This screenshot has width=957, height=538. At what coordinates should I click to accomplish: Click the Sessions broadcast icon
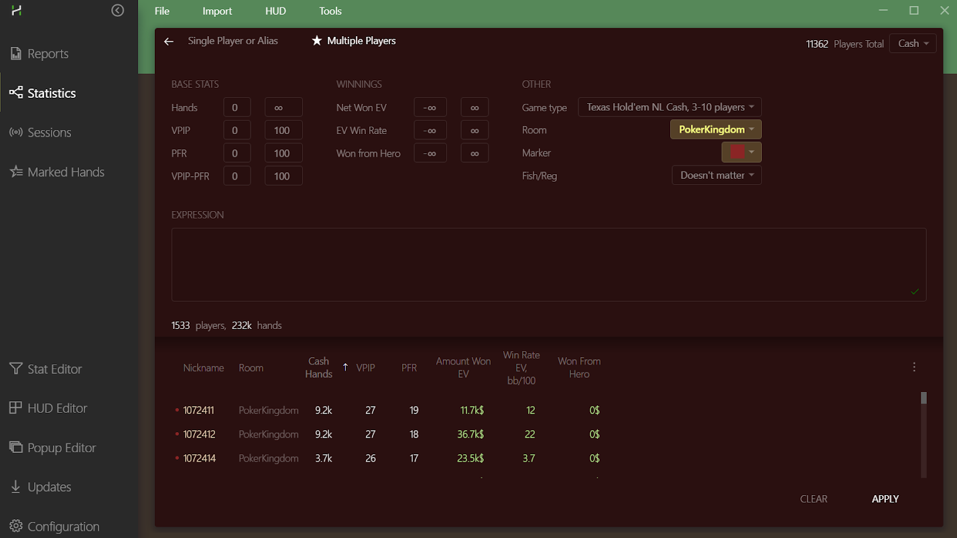click(x=16, y=133)
